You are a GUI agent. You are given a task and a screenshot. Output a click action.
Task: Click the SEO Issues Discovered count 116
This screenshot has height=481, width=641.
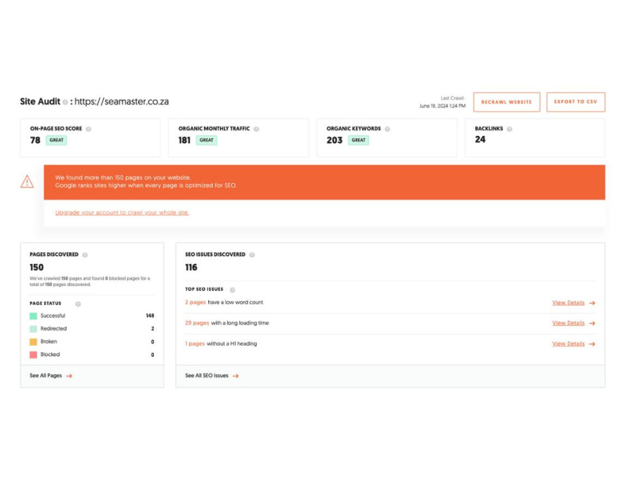[191, 267]
